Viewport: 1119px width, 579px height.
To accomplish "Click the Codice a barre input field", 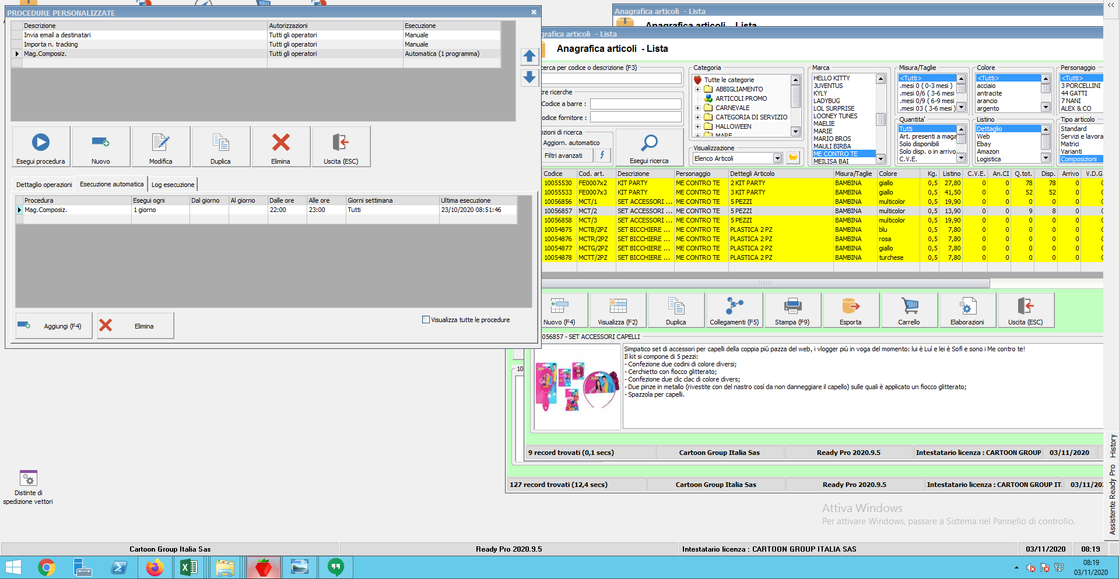I will tap(636, 104).
